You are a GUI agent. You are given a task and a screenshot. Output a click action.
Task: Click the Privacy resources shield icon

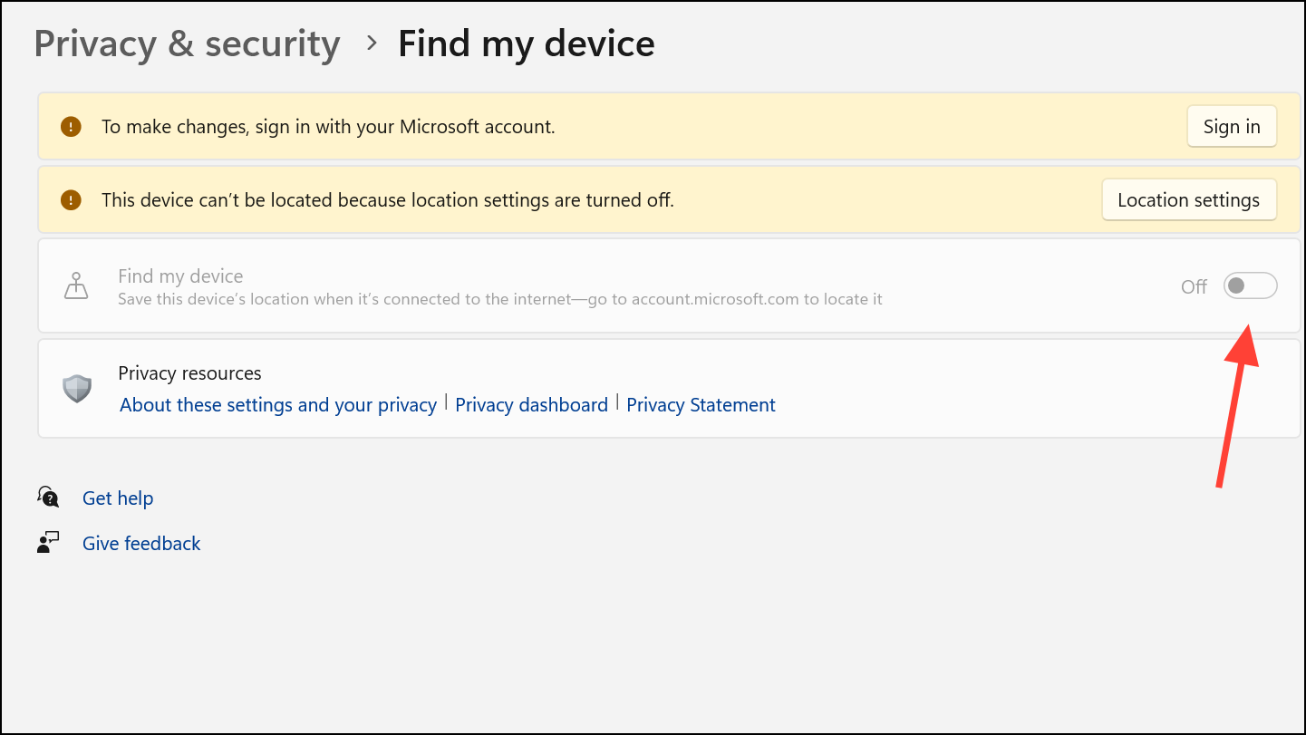[77, 389]
